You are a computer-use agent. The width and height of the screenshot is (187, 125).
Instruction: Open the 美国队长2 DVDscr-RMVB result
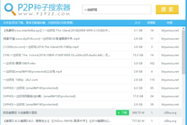(x=57, y=121)
